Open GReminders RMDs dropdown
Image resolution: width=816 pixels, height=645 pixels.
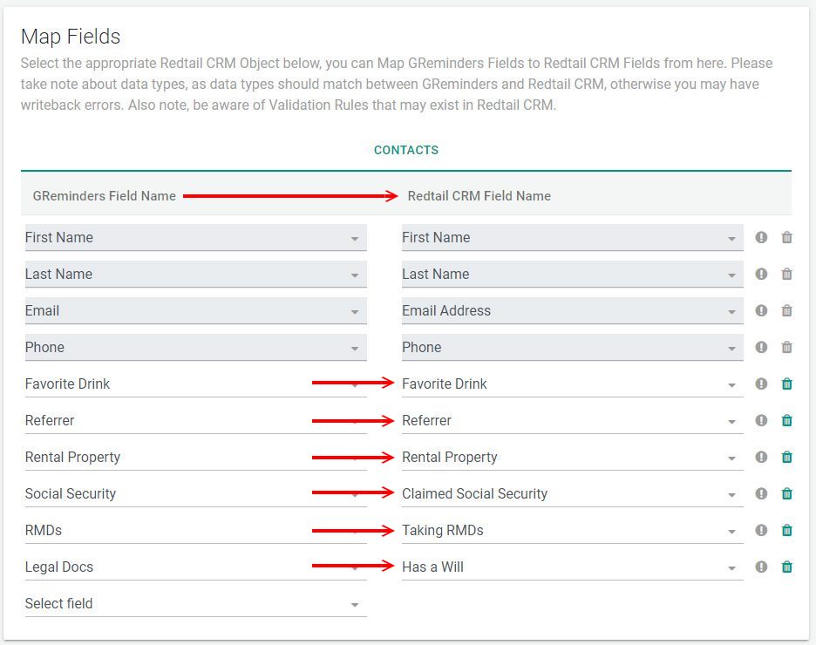(195, 530)
